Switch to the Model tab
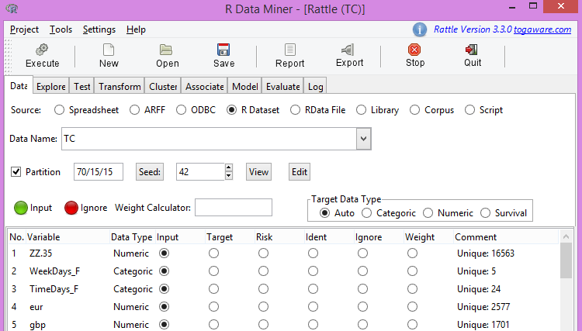 click(245, 86)
